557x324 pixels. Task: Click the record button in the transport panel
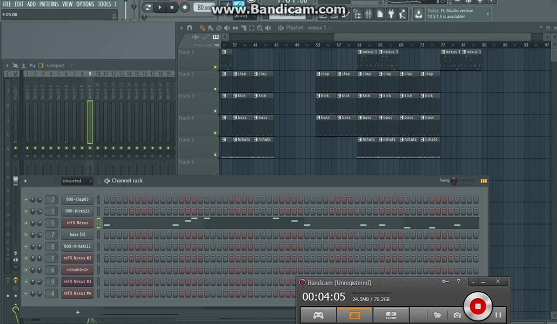click(x=184, y=7)
